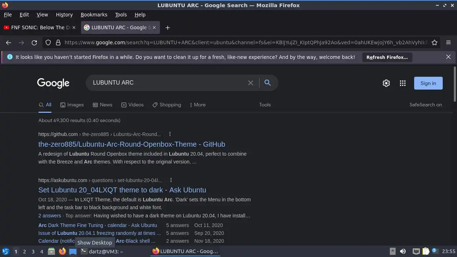Open a new tab with the plus button

pos(167,27)
